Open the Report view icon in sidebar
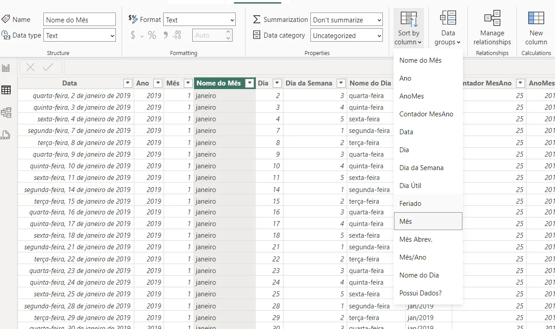The width and height of the screenshot is (555, 329). pos(6,68)
